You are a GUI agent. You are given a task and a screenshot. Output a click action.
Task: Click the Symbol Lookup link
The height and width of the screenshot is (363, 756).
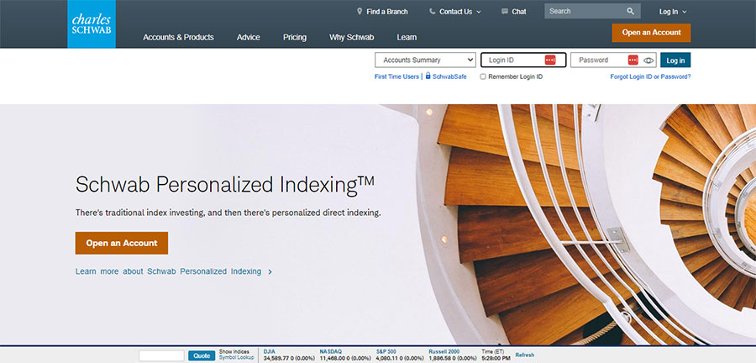236,358
